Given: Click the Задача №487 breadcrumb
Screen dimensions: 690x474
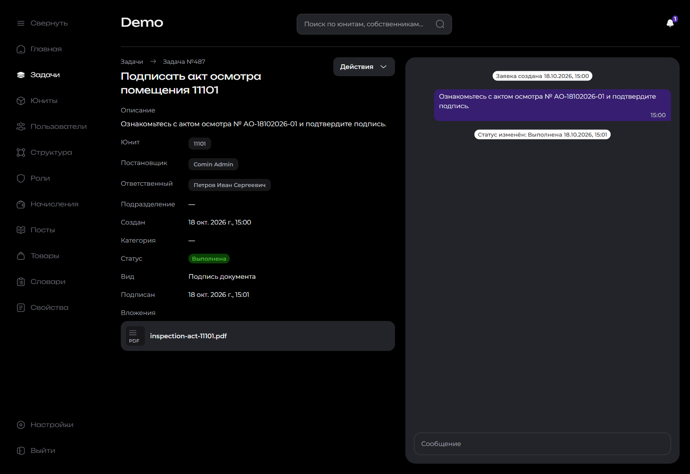Looking at the screenshot, I should (184, 62).
